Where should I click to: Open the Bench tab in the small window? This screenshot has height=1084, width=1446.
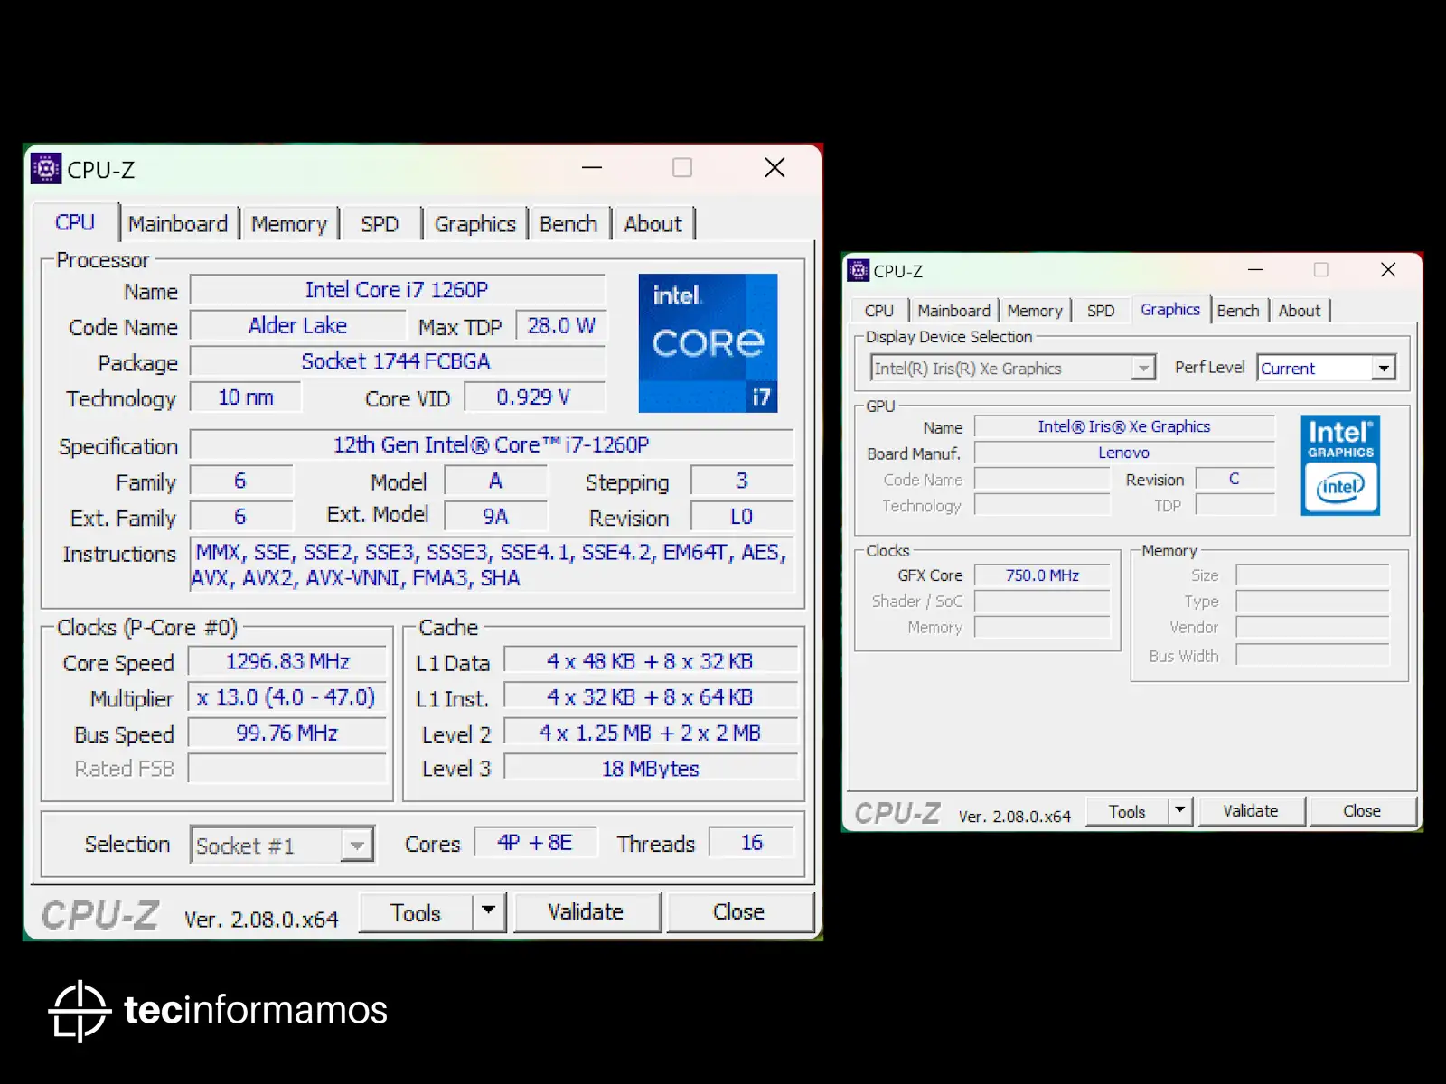point(1238,311)
